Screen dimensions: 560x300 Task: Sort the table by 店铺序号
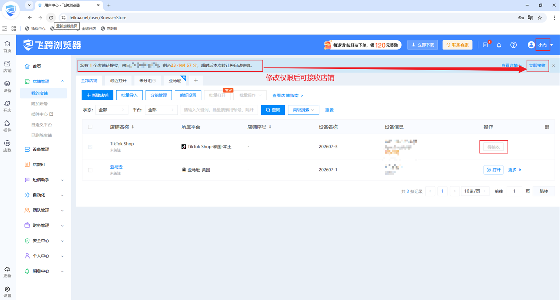click(x=270, y=127)
